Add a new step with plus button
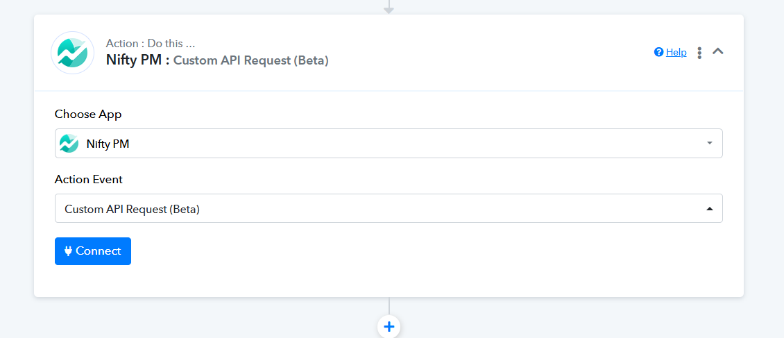The height and width of the screenshot is (338, 784). (x=389, y=327)
